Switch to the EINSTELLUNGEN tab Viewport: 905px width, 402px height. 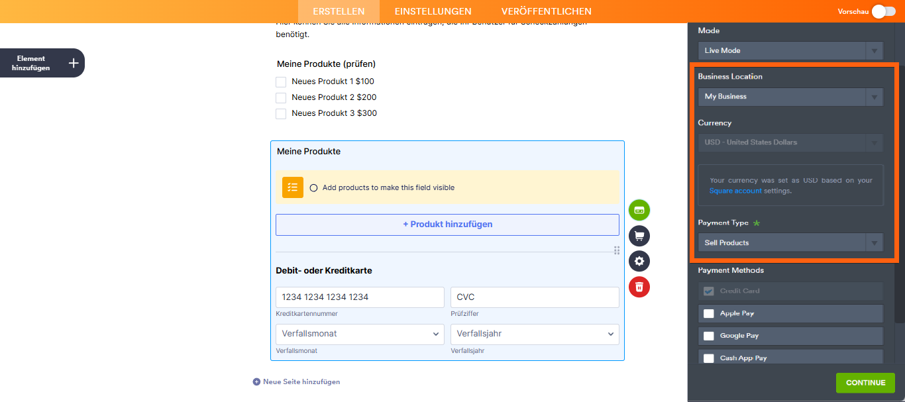pyautogui.click(x=433, y=11)
